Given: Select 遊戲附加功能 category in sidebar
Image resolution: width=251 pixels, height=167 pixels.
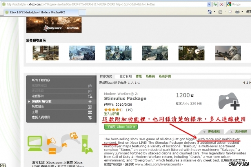Looking at the screenshot, I should [42, 101].
